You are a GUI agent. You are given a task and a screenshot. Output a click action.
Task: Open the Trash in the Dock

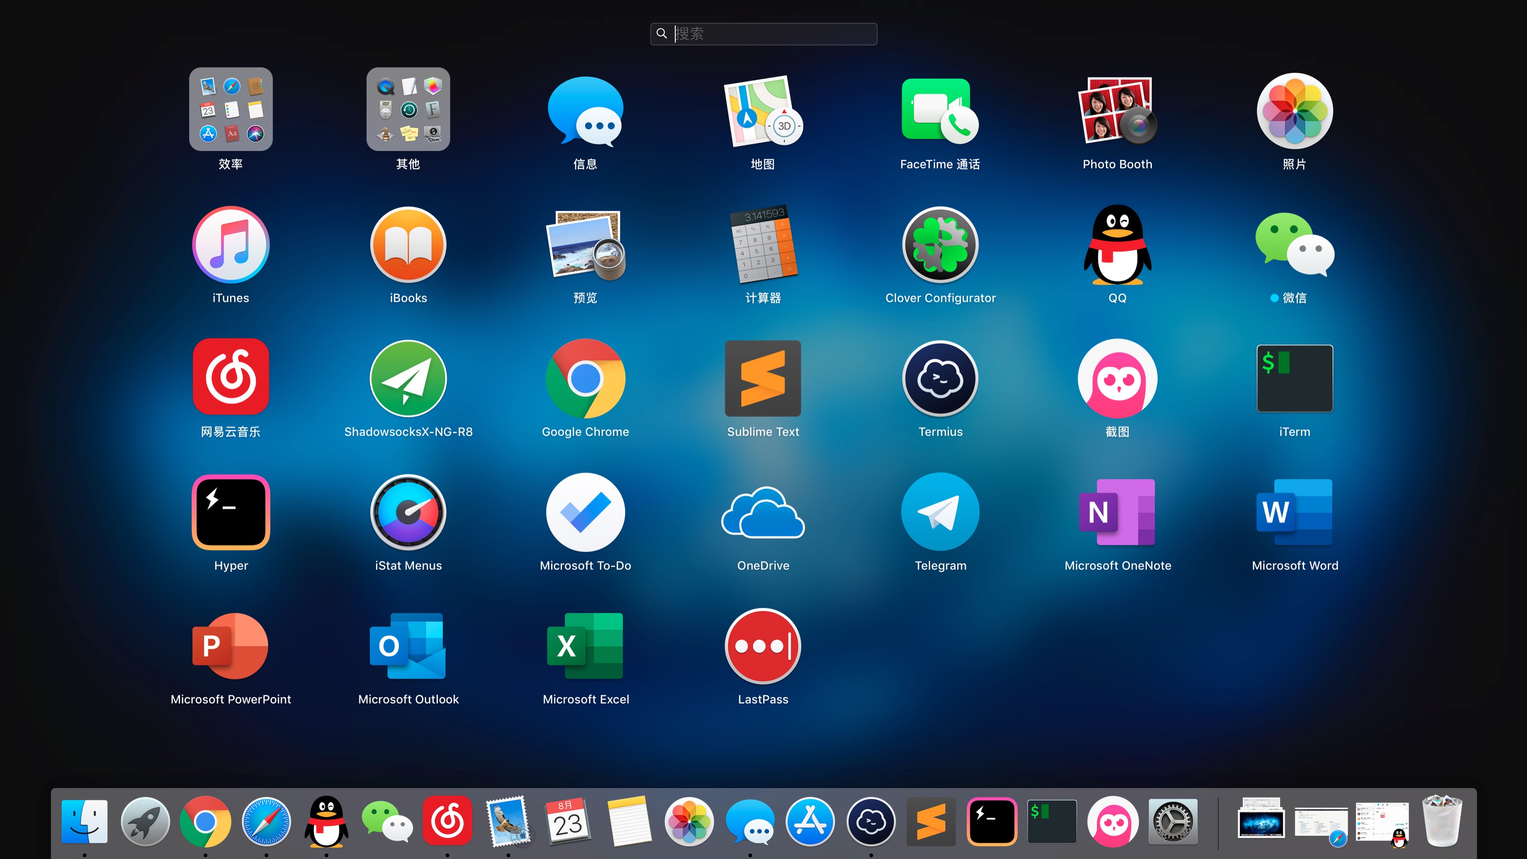1442,821
